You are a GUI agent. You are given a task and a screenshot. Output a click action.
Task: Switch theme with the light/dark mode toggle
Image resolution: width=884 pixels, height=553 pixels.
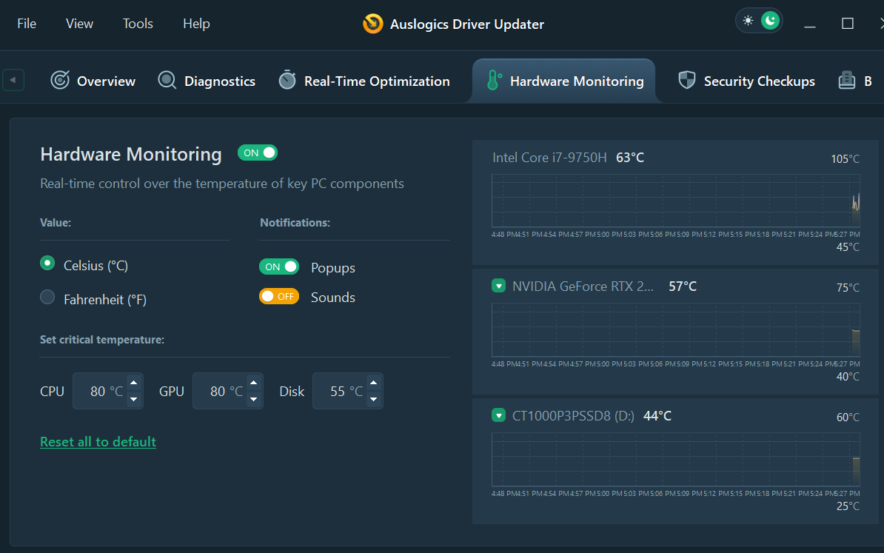click(759, 21)
